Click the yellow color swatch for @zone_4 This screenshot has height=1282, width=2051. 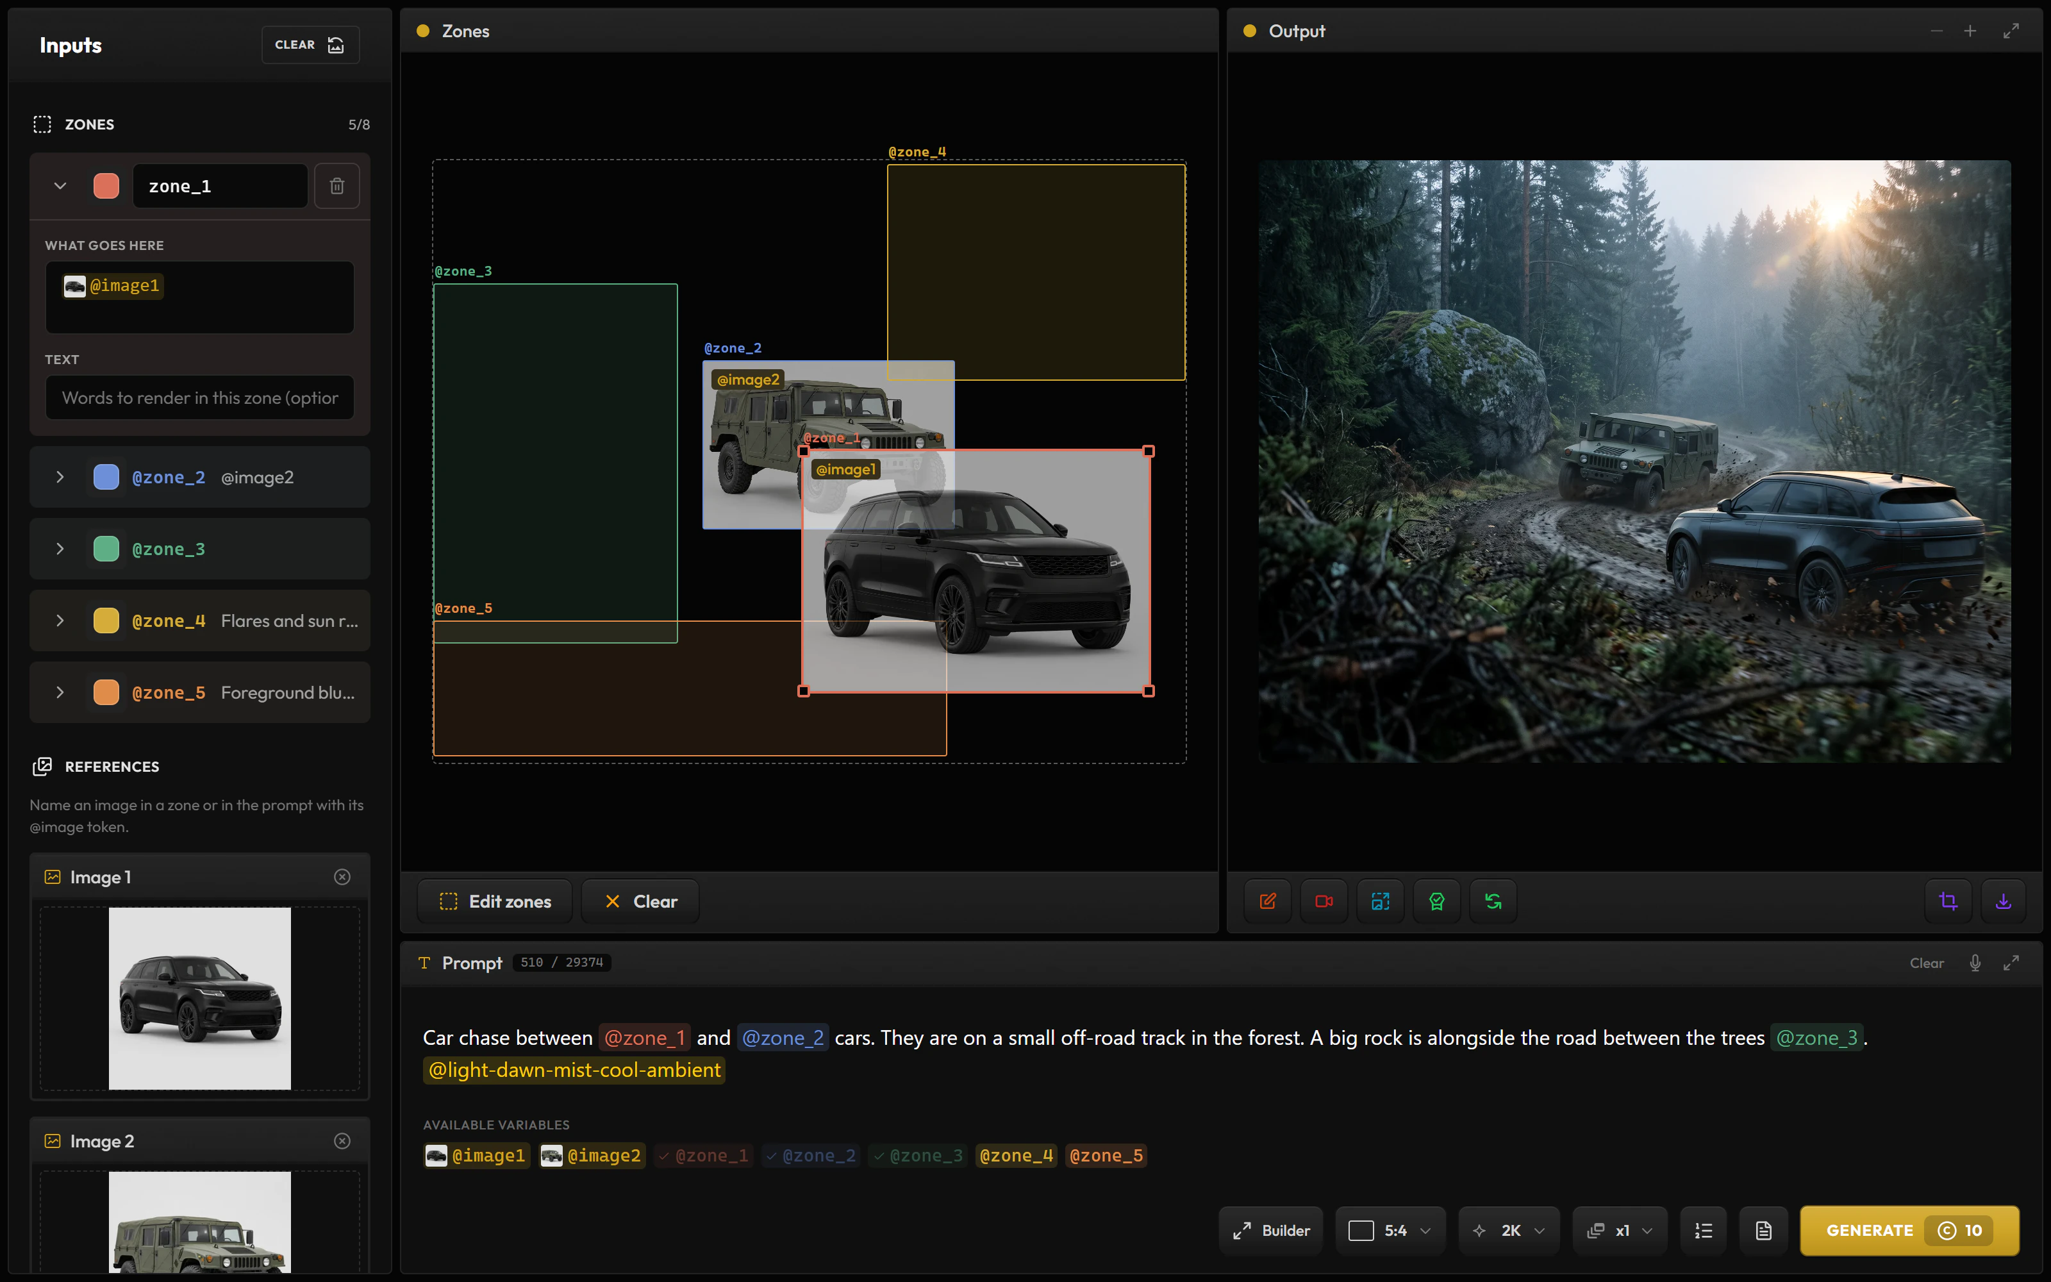106,620
